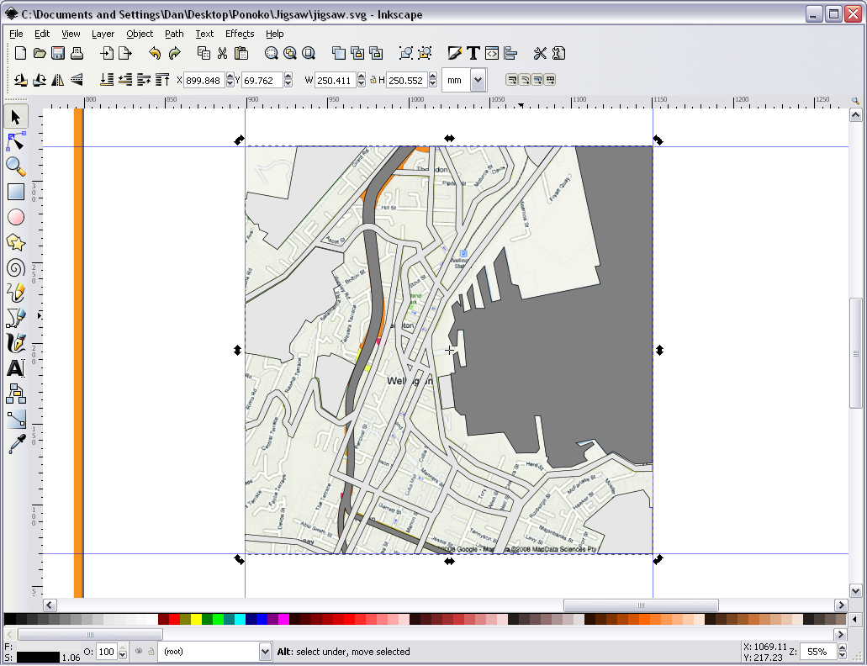Open an existing file via folder icon
Image resolution: width=867 pixels, height=666 pixels.
click(40, 53)
